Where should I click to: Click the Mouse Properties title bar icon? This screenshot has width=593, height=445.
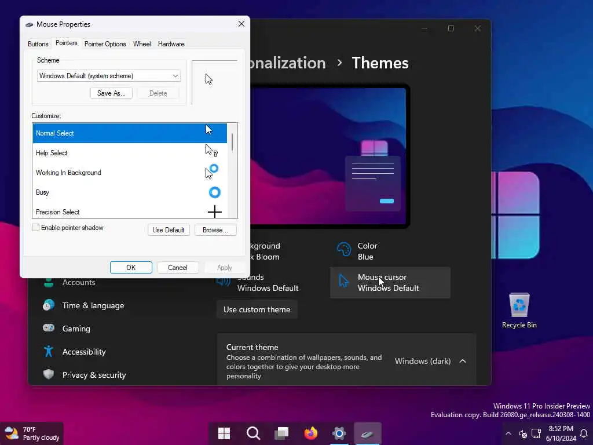point(29,24)
